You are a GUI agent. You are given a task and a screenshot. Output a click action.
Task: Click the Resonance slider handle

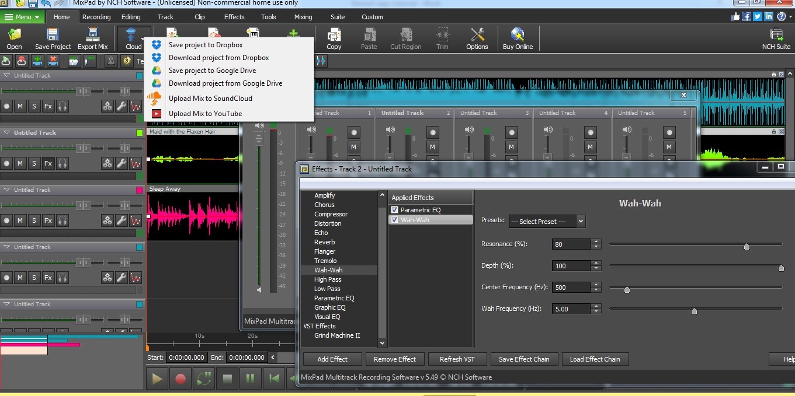coord(747,247)
